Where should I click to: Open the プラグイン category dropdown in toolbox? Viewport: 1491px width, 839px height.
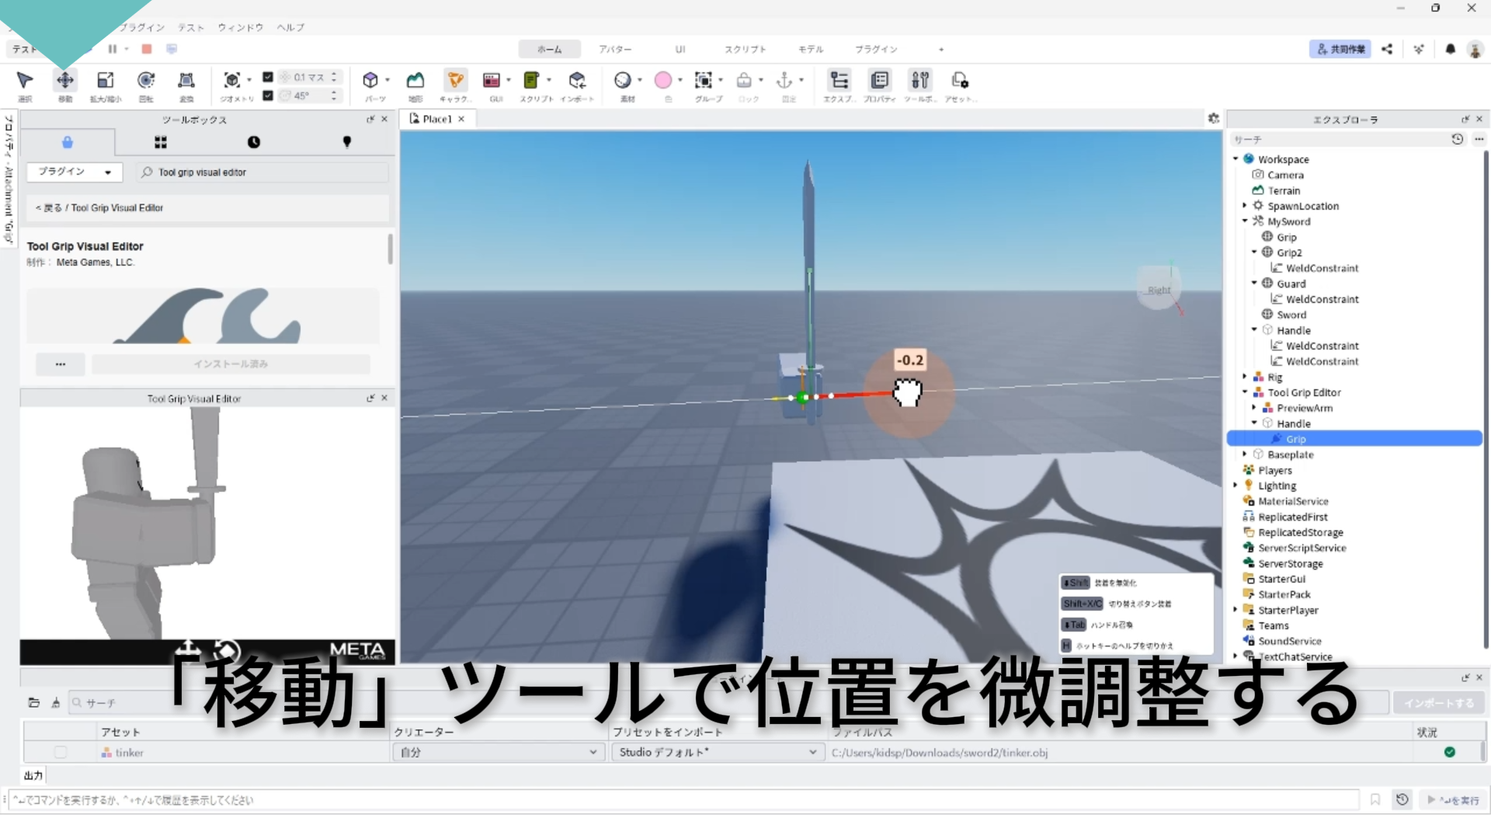click(74, 172)
